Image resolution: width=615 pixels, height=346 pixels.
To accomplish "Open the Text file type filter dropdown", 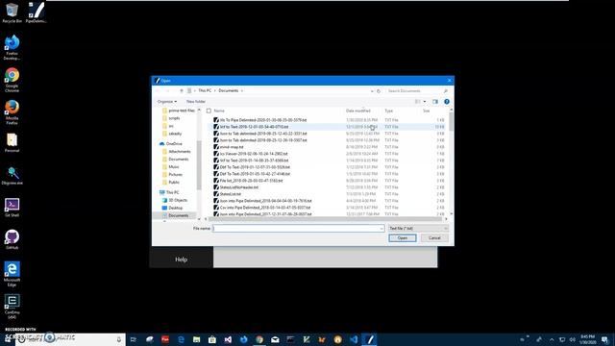I will click(418, 229).
